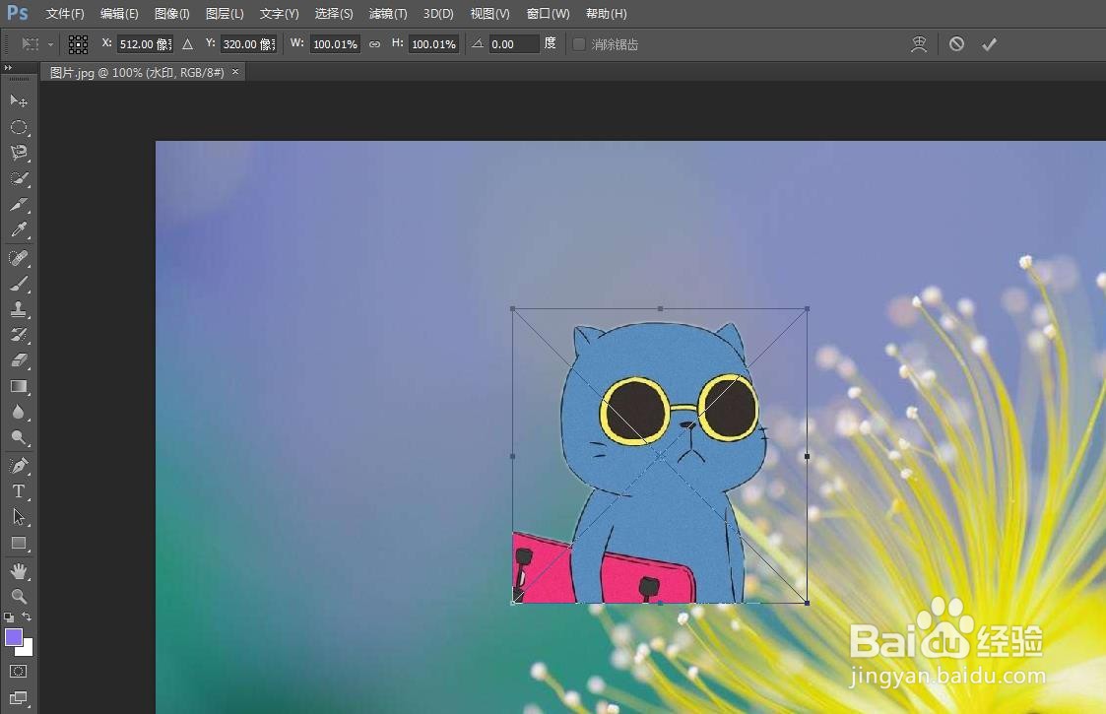Viewport: 1106px width, 714px height.
Task: Open the 图像(I) menu
Action: (x=172, y=14)
